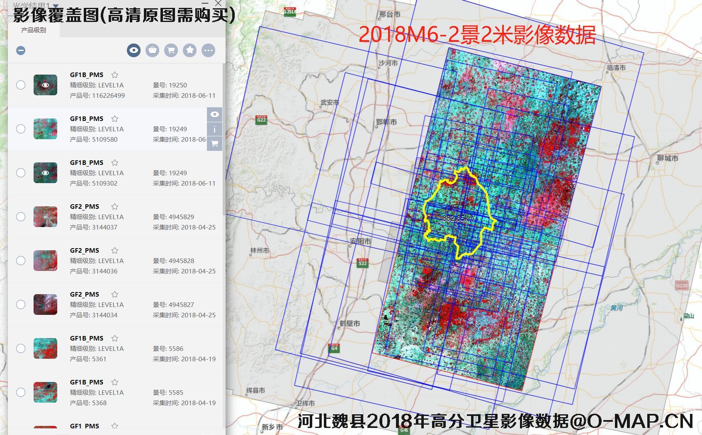Image resolution: width=702 pixels, height=435 pixels.
Task: Click the star favorites icon in the toolbar
Action: 189,51
